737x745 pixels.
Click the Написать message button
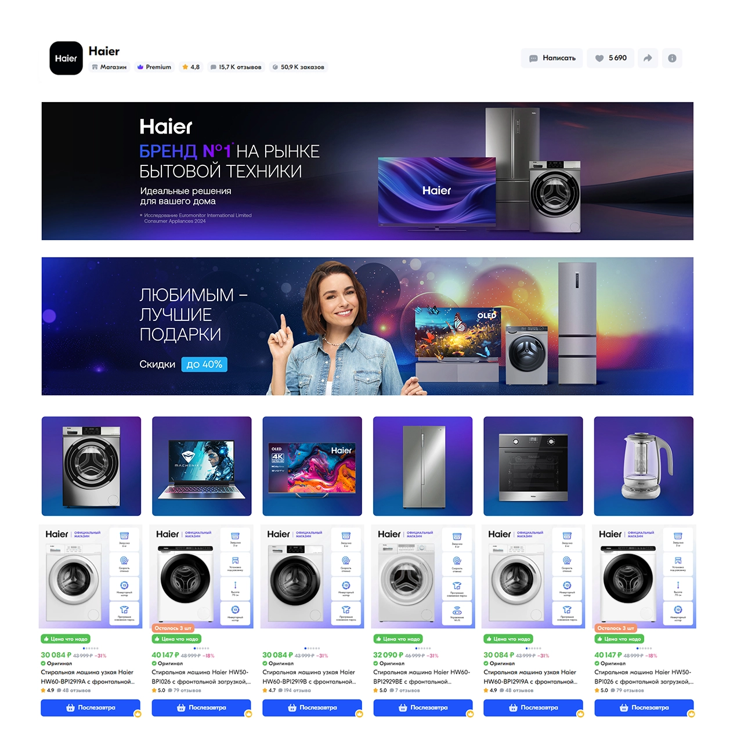point(552,58)
